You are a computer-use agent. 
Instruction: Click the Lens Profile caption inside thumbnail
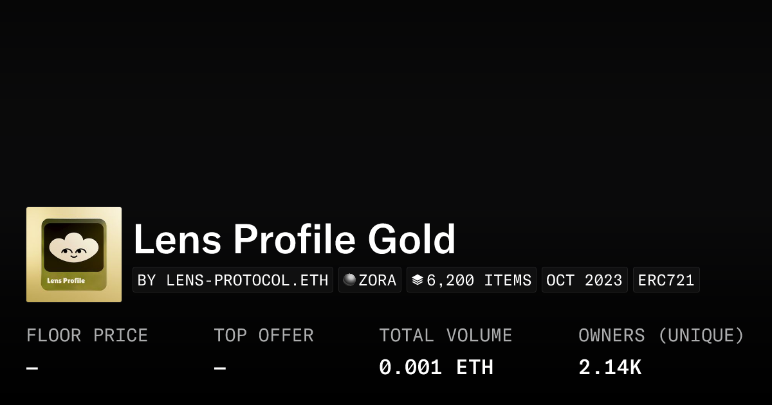pyautogui.click(x=66, y=280)
